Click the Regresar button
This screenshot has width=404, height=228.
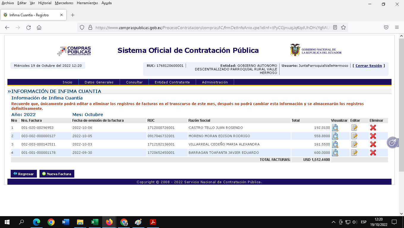(x=23, y=174)
